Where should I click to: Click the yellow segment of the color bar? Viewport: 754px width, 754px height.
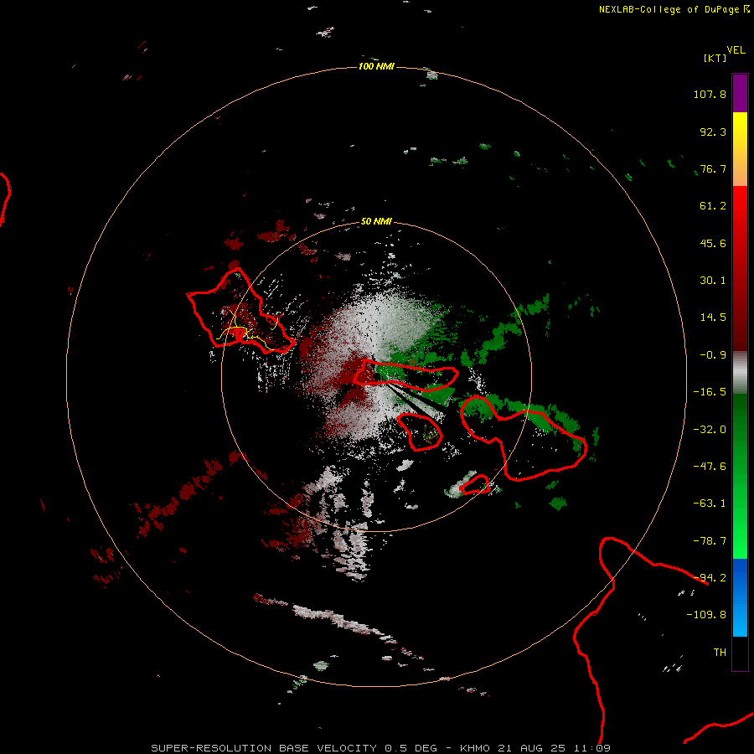[x=740, y=149]
